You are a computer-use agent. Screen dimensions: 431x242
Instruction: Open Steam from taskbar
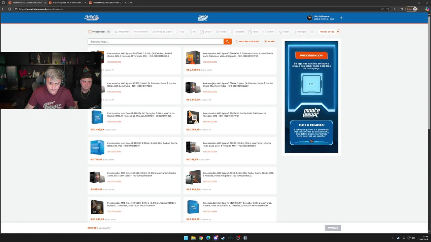[x=223, y=238]
